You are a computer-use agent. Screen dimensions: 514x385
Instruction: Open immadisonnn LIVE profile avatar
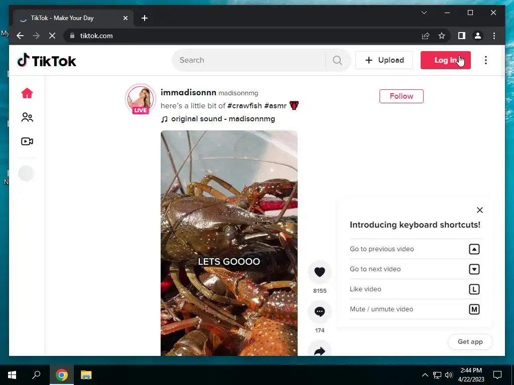tap(141, 99)
